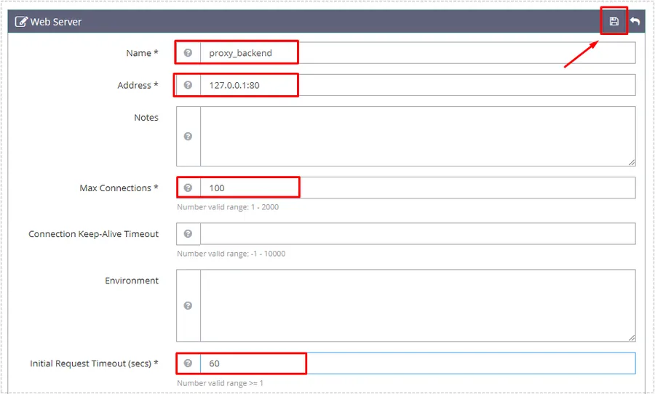Click inside the Environment text area
This screenshot has height=394, width=655.
pyautogui.click(x=418, y=306)
